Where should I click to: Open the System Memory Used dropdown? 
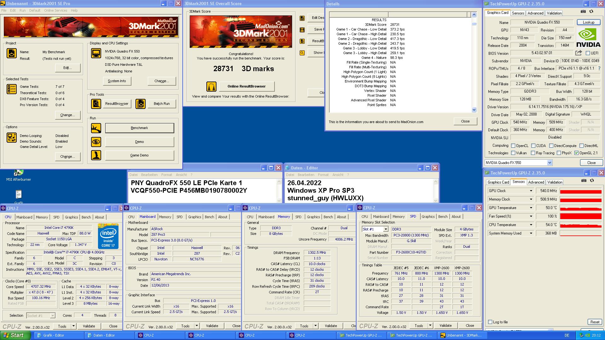coord(531,233)
